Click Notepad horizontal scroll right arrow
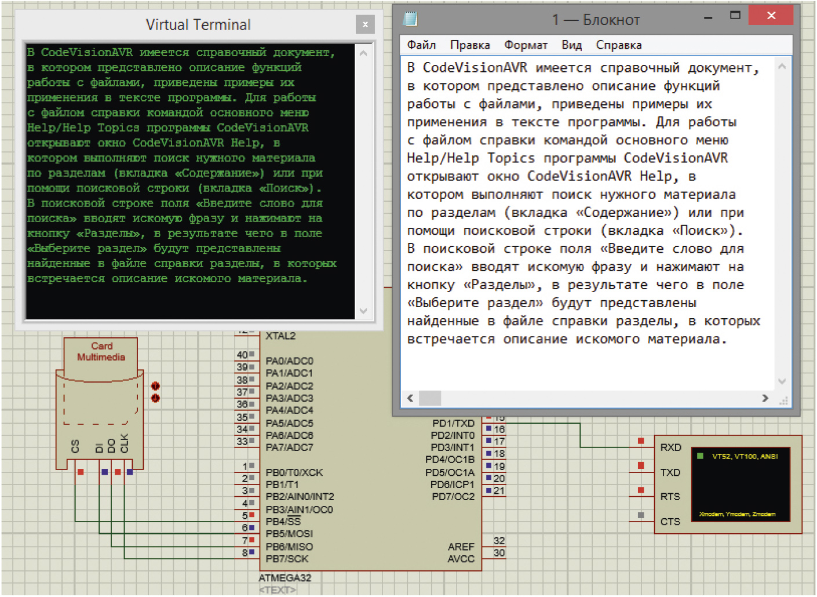Viewport: 817px width, 597px height. click(765, 398)
